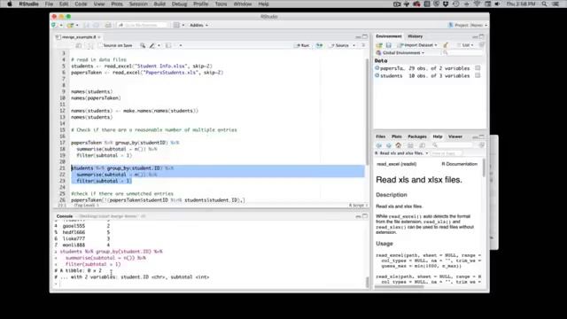Open the New File dropdown arrow
Screen dimensions: 567x319
61,26
